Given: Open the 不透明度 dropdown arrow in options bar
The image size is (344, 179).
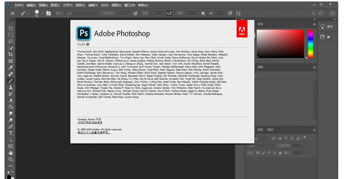Looking at the screenshot, I should 128,13.
